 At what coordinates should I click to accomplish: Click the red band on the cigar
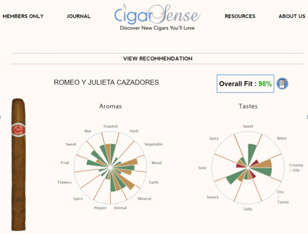pos(18,130)
